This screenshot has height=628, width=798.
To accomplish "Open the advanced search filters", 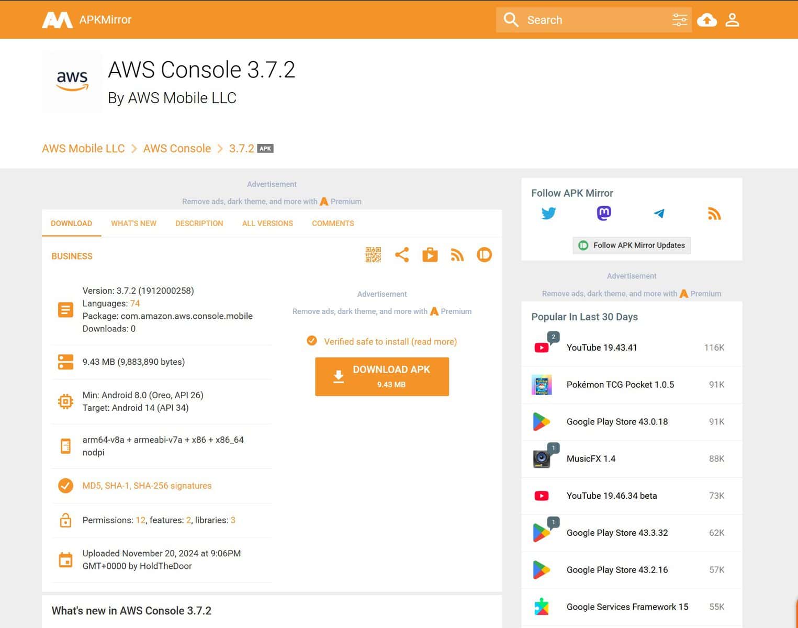I will tap(679, 19).
